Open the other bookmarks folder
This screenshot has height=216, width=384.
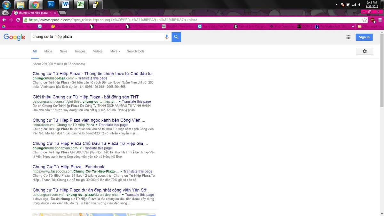click(370, 26)
